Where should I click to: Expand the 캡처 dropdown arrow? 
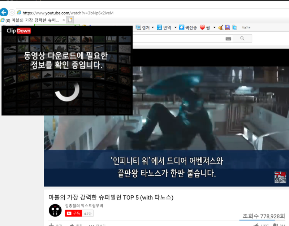pyautogui.click(x=153, y=27)
